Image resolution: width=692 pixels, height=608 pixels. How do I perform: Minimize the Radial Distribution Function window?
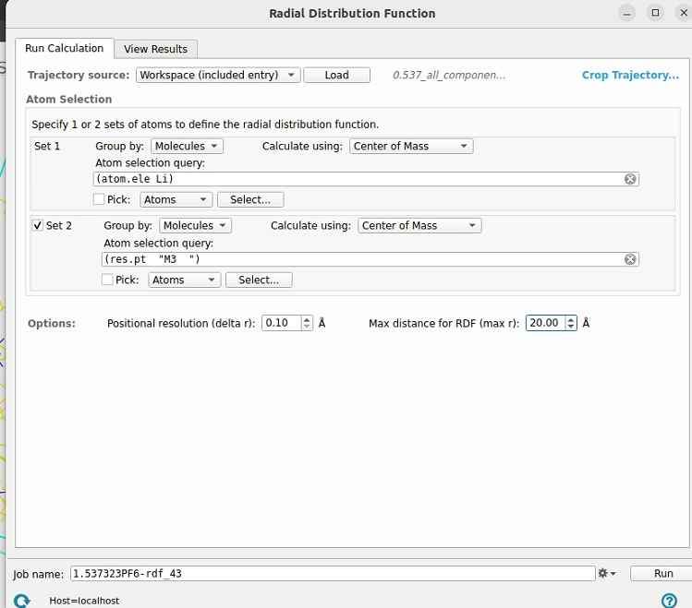[x=626, y=13]
